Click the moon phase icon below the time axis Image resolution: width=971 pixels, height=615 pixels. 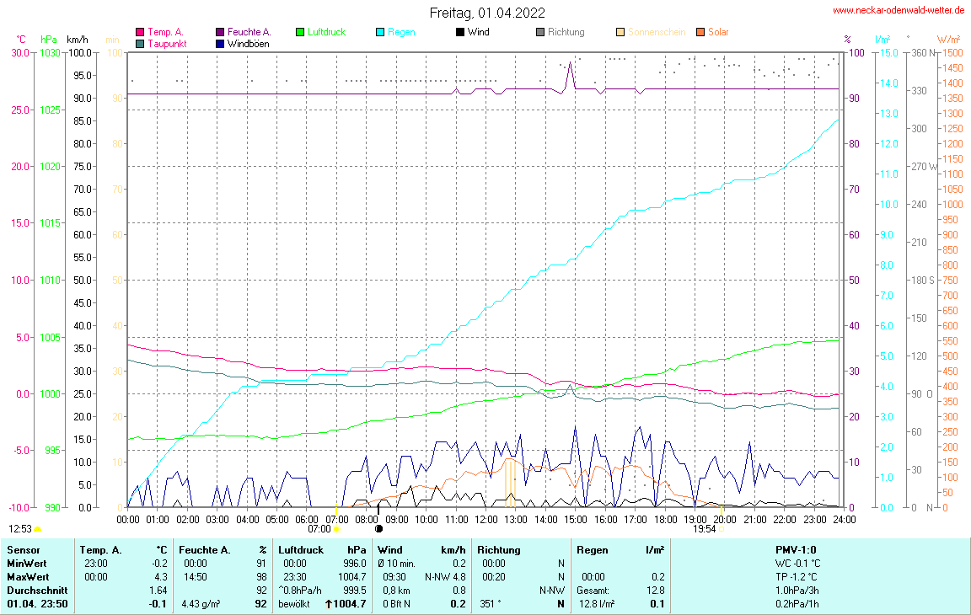379,529
